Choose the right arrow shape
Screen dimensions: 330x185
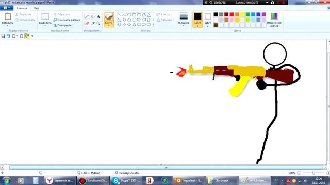[139, 20]
